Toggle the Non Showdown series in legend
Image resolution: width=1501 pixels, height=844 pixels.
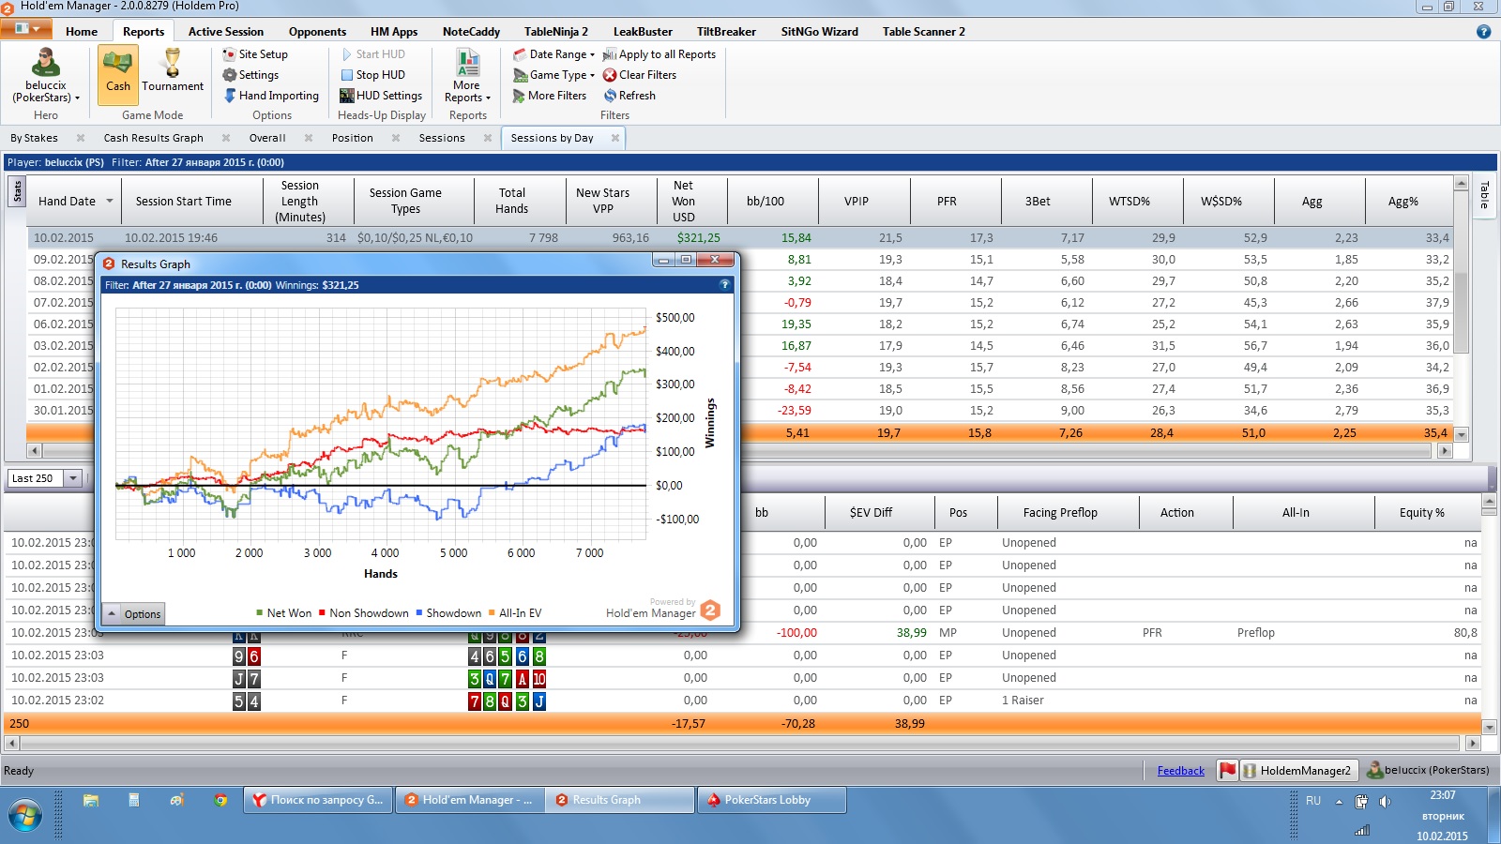tap(364, 613)
